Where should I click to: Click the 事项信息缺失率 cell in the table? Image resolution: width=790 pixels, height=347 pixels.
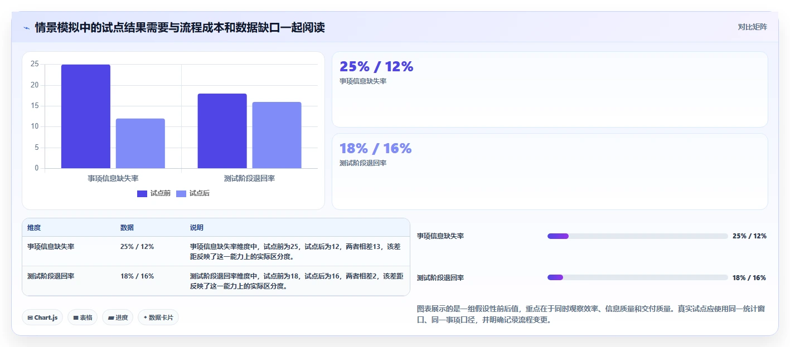pyautogui.click(x=51, y=246)
